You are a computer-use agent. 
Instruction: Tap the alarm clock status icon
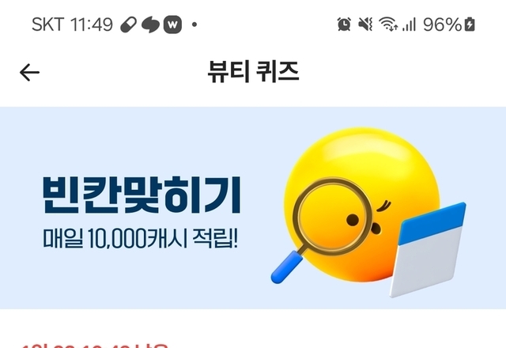pos(344,25)
